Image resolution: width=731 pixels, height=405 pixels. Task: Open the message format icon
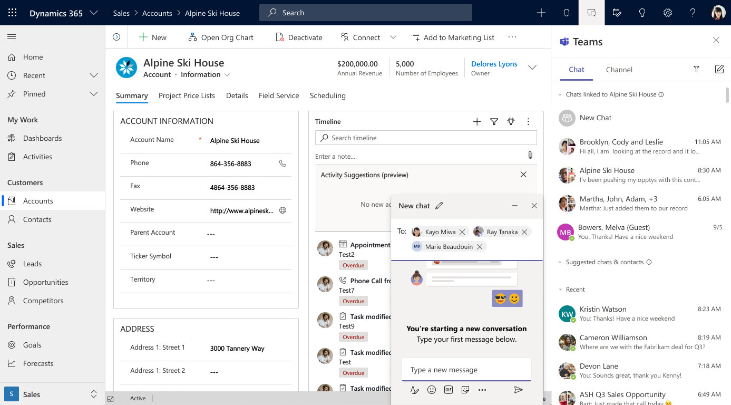(414, 390)
